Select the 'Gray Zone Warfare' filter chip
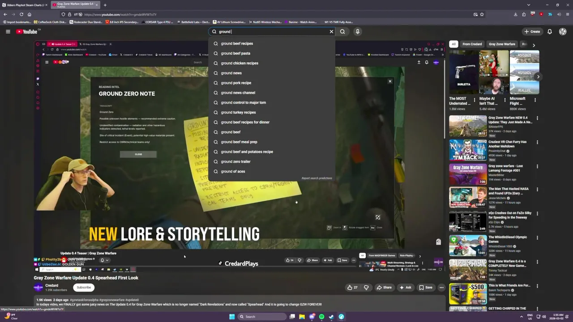This screenshot has height=322, width=573. coord(502,44)
